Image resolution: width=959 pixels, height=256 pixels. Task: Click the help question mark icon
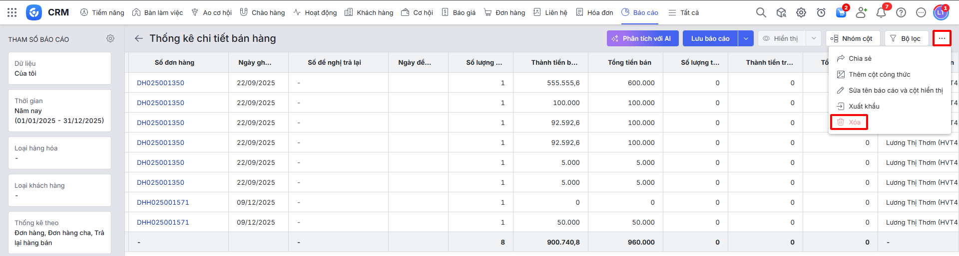click(901, 12)
